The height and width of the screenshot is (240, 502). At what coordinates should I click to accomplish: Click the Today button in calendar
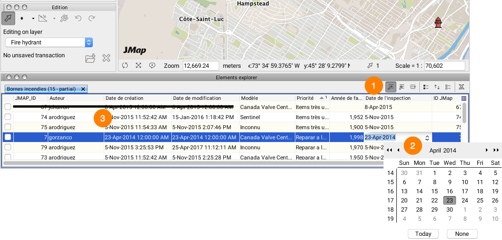(x=423, y=234)
